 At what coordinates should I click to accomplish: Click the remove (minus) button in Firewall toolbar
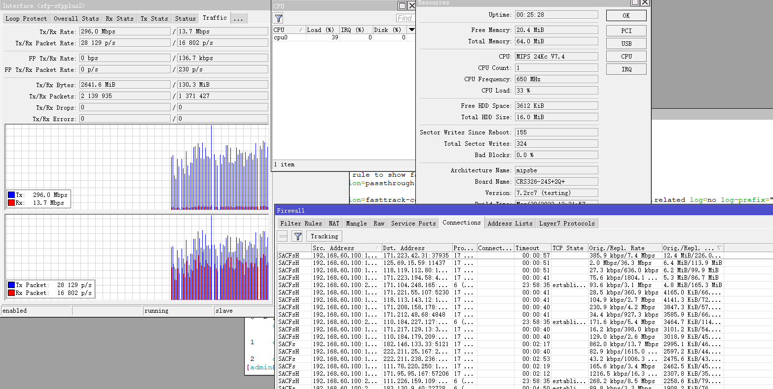[x=283, y=236]
